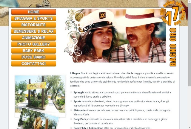Click the Bagno Oro 17 circular logo

[x=174, y=13]
